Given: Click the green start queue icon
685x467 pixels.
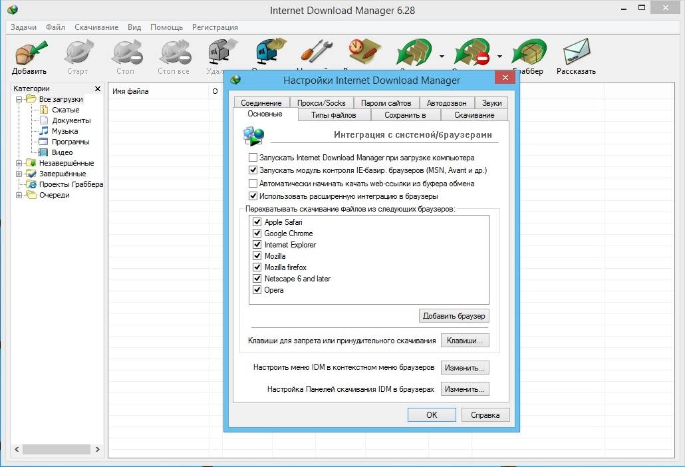Looking at the screenshot, I should point(413,53).
